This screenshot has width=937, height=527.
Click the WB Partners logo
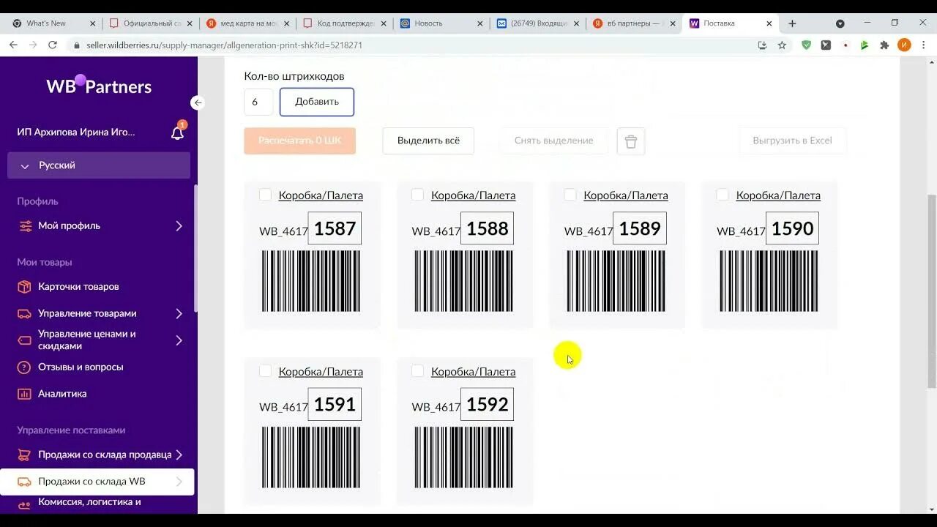pyautogui.click(x=99, y=86)
